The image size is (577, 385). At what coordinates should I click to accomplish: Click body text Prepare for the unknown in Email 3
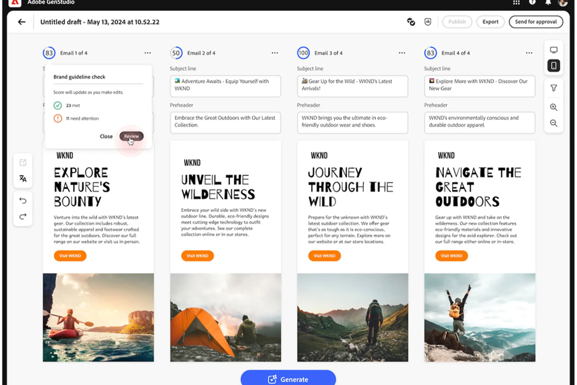349,229
